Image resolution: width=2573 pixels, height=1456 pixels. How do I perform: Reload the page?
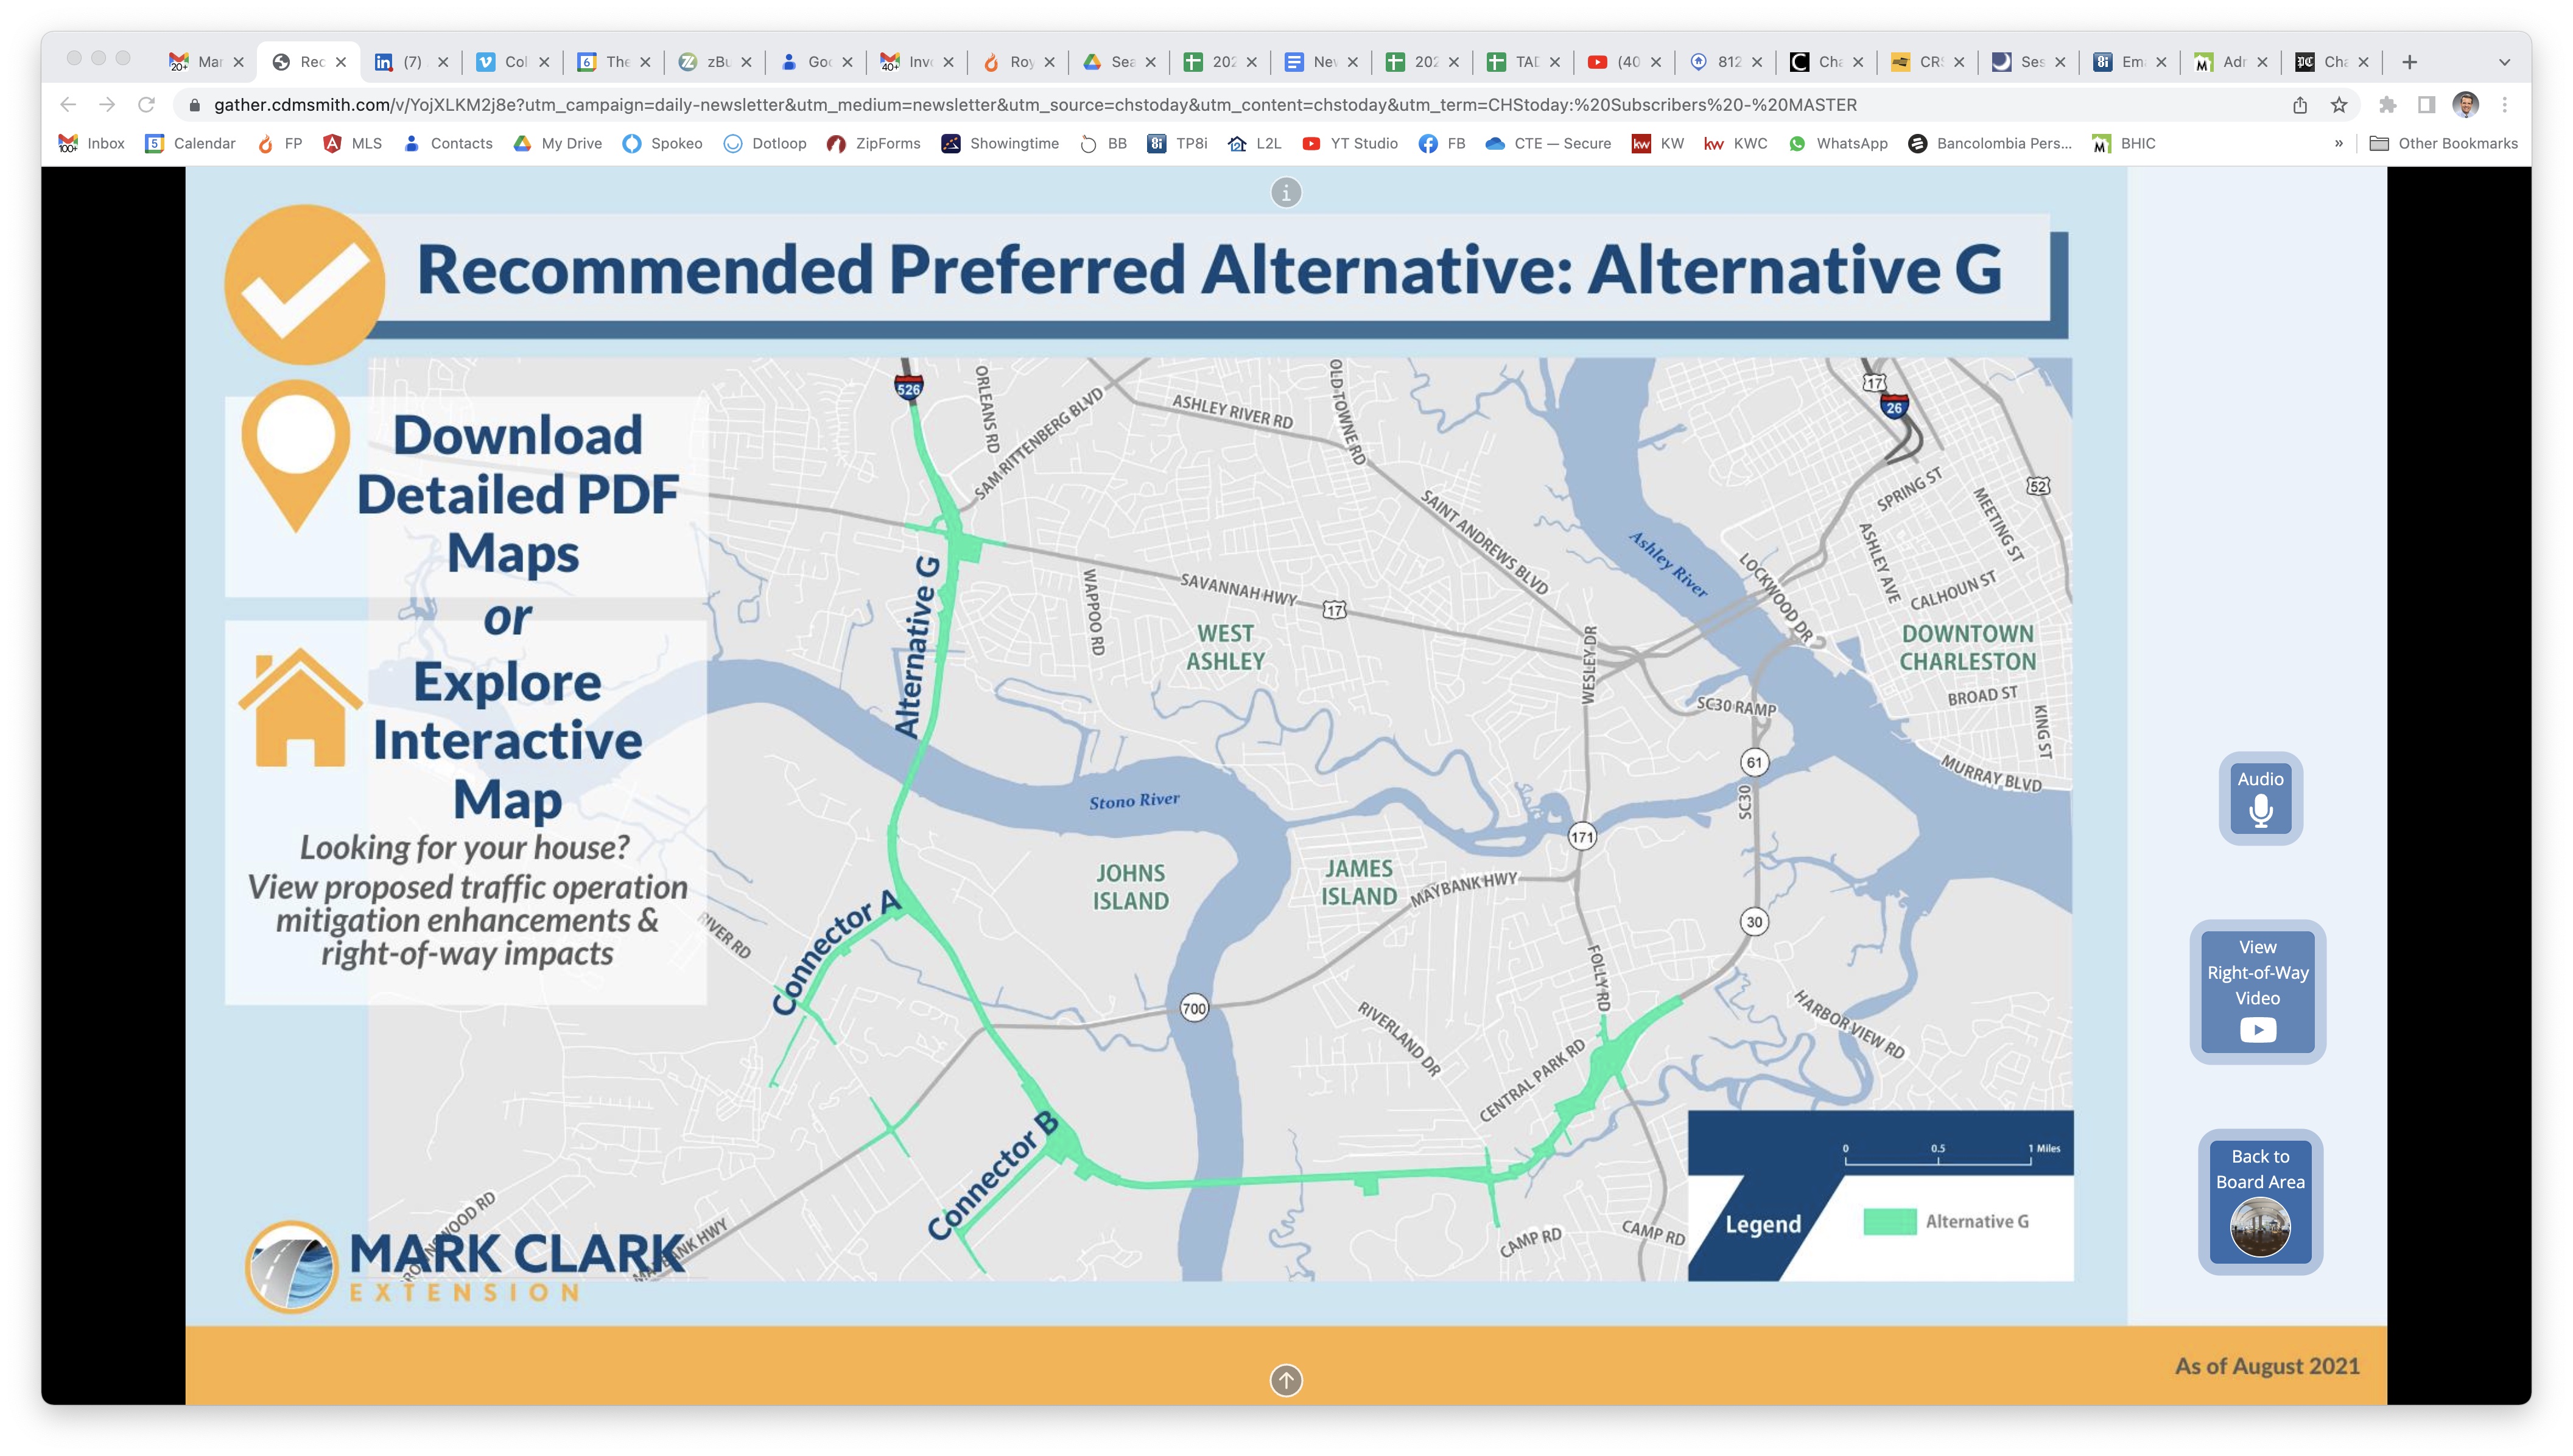click(146, 105)
